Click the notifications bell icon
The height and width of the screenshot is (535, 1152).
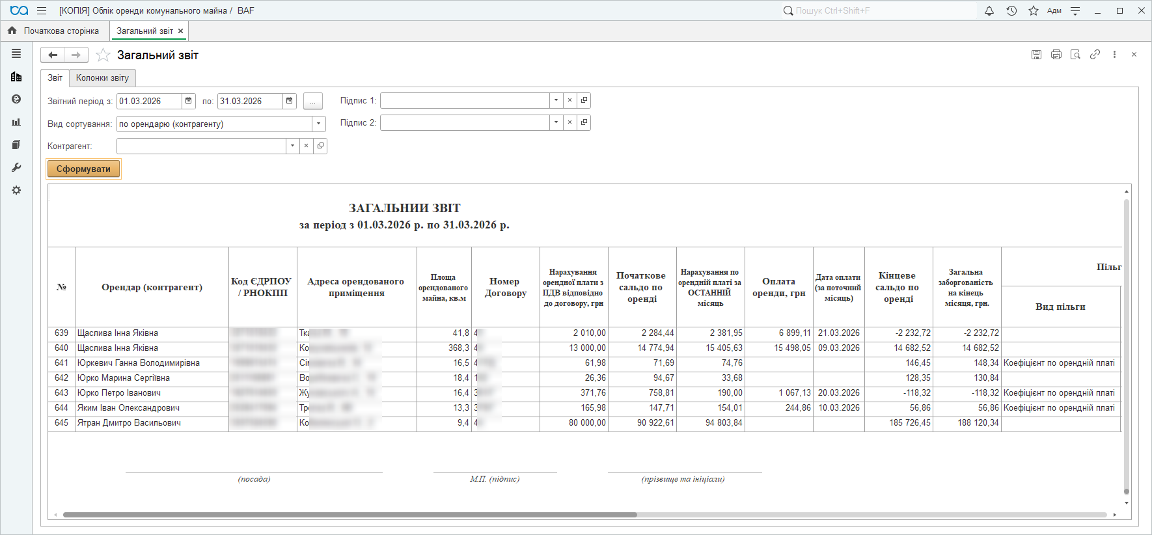coord(989,10)
